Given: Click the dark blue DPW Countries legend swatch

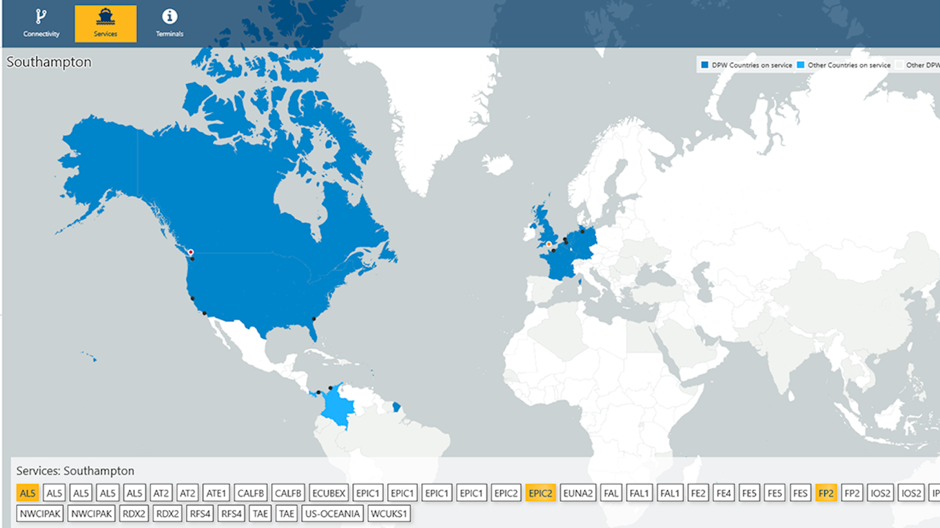Looking at the screenshot, I should (x=704, y=65).
